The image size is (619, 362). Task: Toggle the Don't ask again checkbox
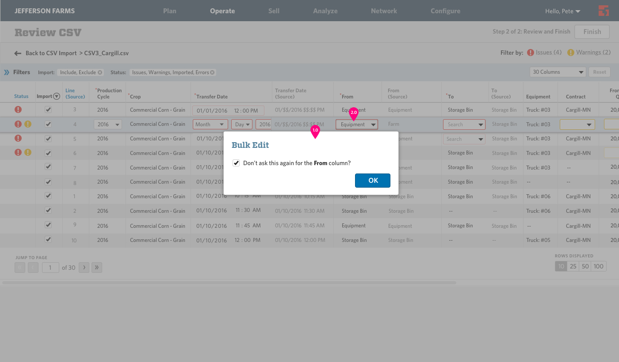(236, 163)
